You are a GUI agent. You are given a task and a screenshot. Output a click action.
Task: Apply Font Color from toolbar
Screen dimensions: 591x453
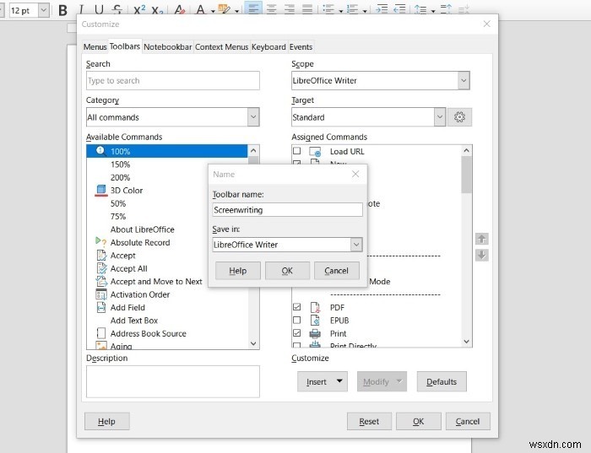(x=201, y=10)
